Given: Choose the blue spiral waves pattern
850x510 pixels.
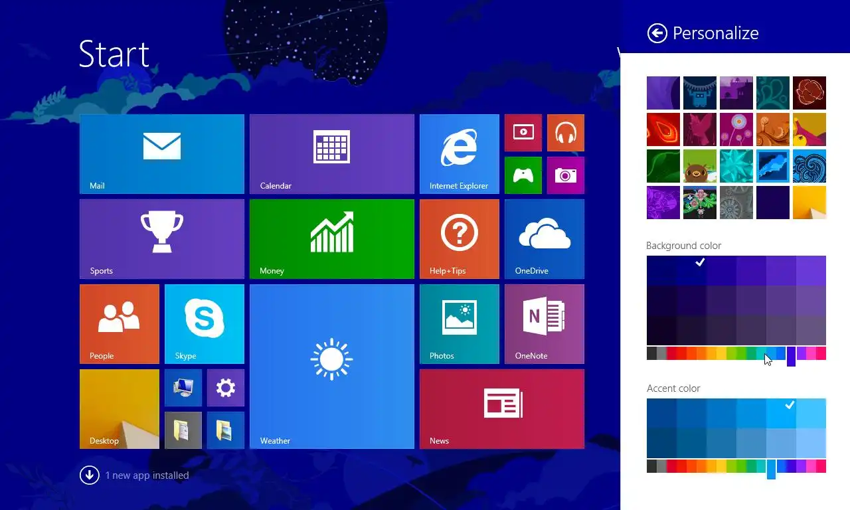Looking at the screenshot, I should point(809,166).
